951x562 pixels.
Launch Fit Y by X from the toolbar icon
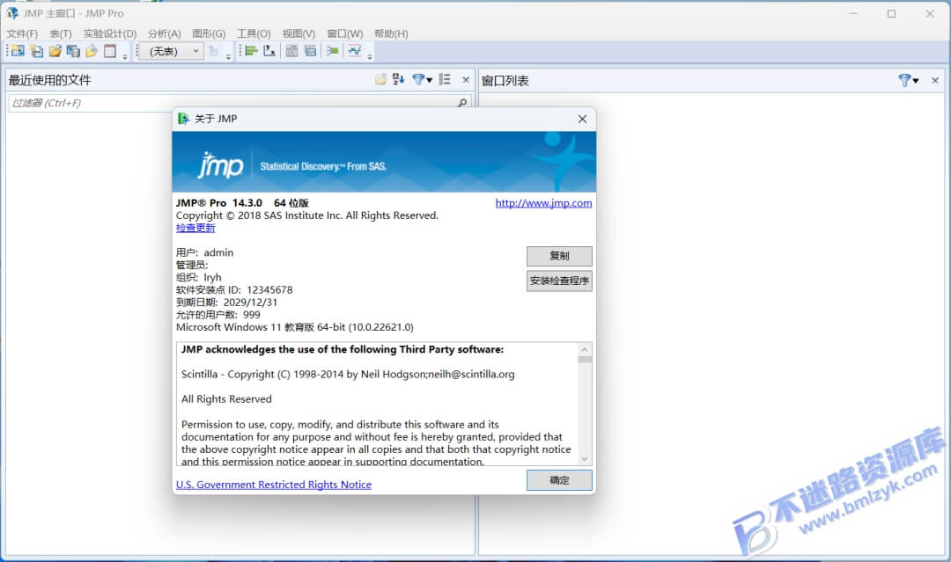pos(270,51)
